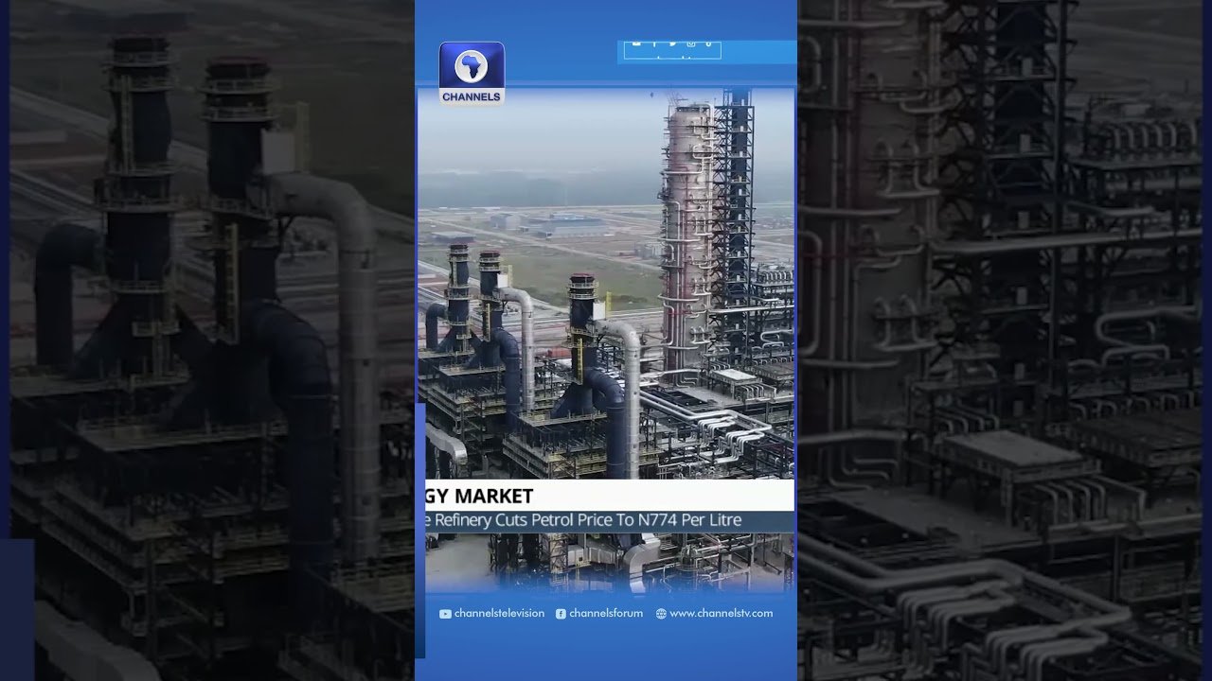Click the YouTube icon beside channelstelevision

point(445,614)
